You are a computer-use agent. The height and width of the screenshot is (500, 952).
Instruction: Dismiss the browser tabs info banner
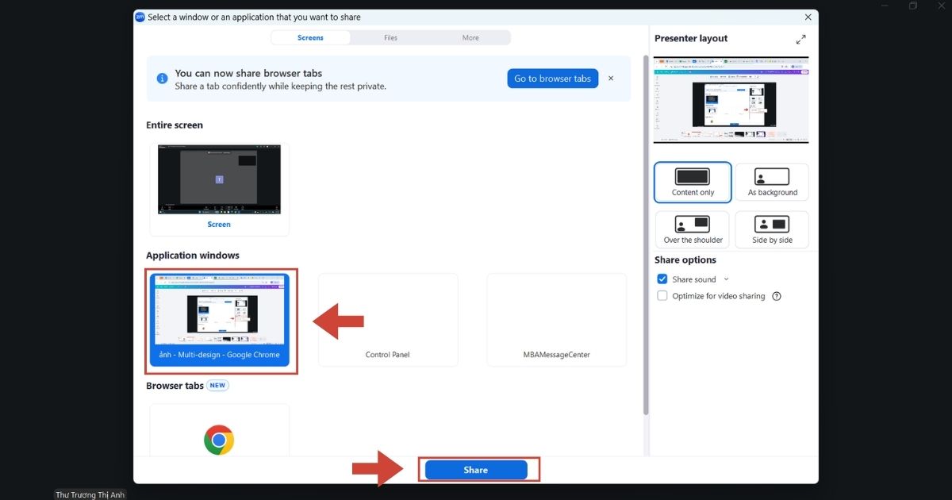611,79
